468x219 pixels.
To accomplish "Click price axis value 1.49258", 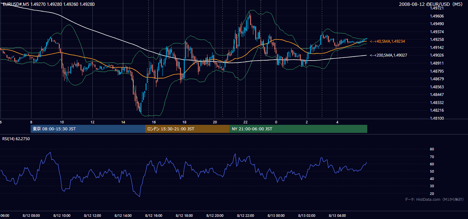I will click(437, 39).
